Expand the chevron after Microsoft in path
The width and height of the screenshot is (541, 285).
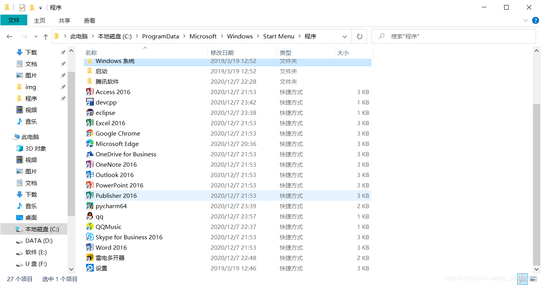click(222, 36)
